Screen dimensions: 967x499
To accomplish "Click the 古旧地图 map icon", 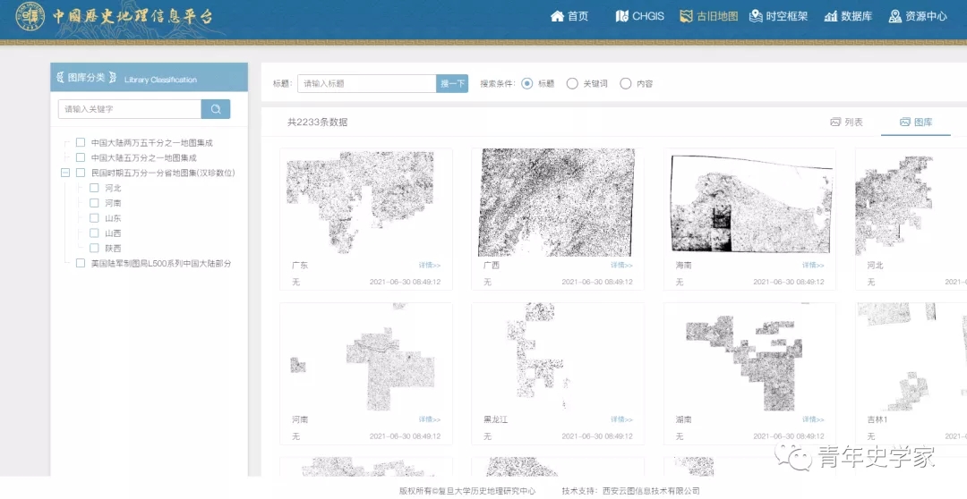I will [x=686, y=16].
